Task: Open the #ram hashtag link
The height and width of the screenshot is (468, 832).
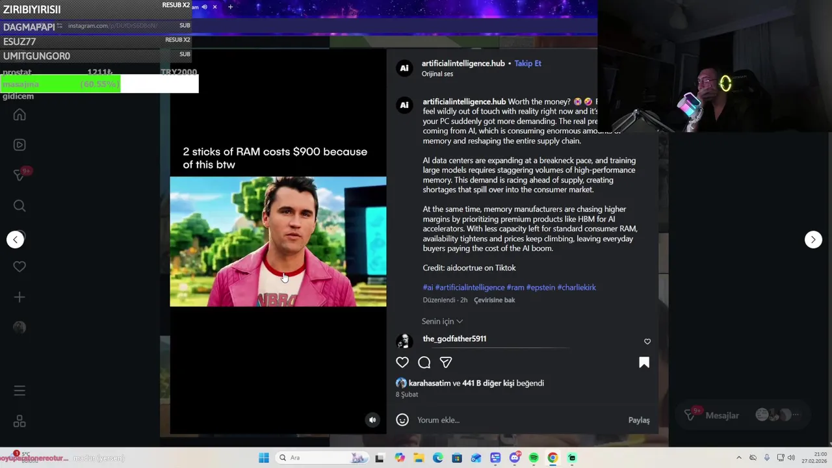Action: 515,287
